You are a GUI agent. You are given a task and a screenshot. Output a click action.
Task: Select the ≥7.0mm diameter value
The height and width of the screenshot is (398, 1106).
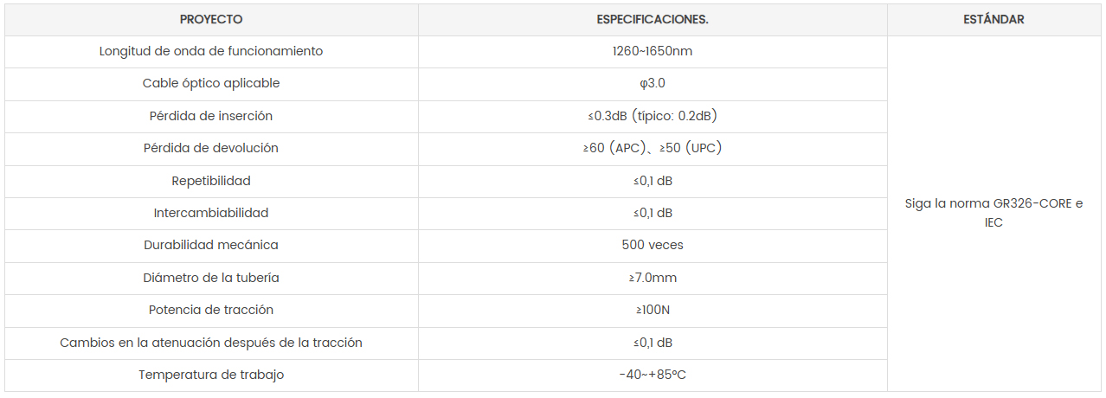tap(653, 278)
